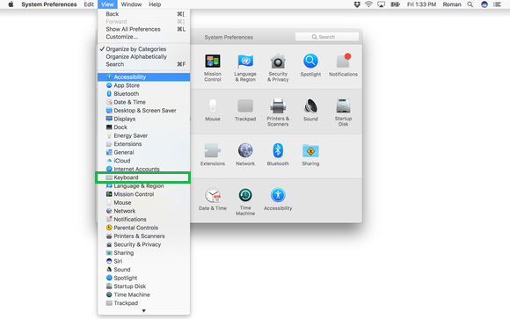Select Keyboard in the View menu
Image resolution: width=510 pixels, height=319 pixels.
pos(143,178)
